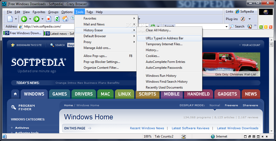Open the Options menu

pyautogui.click(x=67, y=12)
